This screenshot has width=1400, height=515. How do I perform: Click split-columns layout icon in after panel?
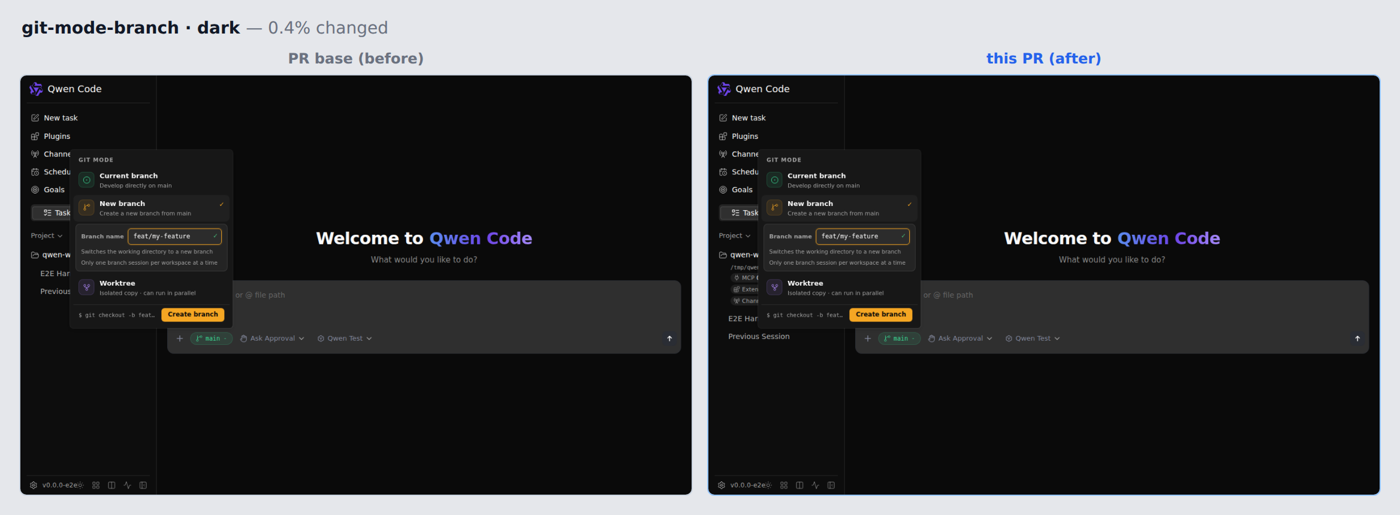(799, 485)
